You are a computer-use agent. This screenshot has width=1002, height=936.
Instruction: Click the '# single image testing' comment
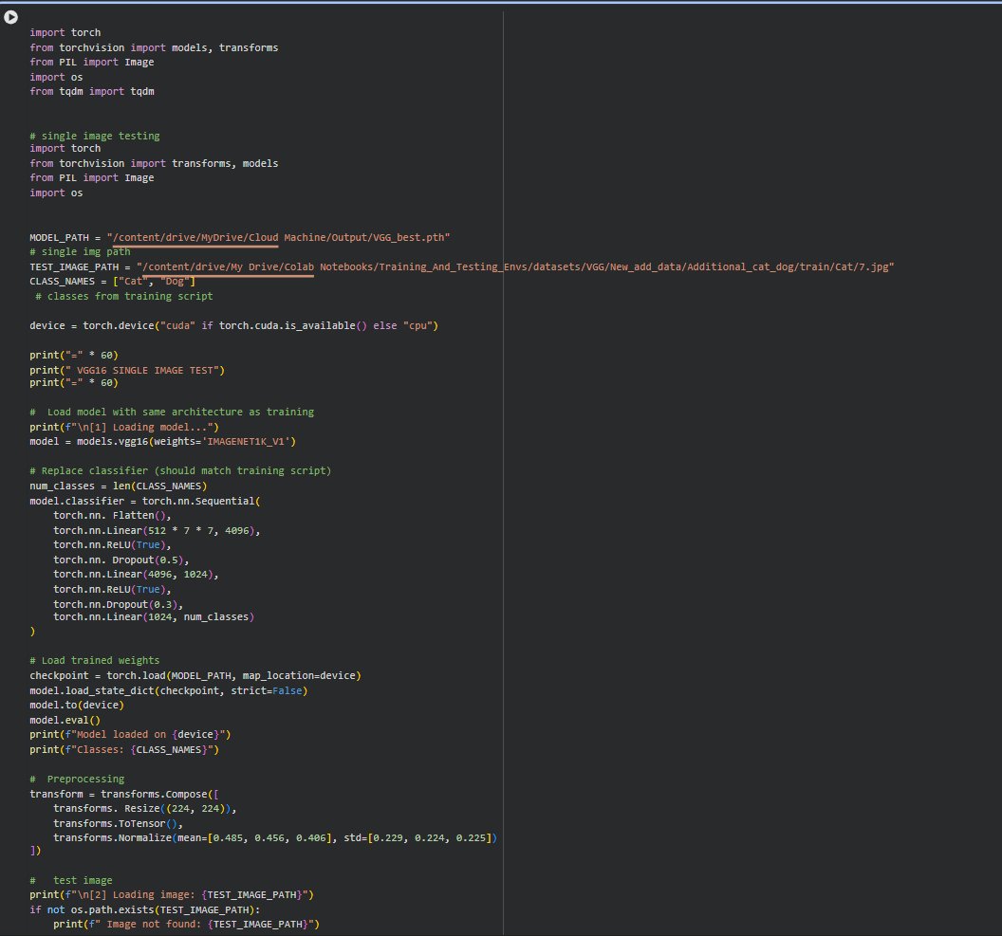click(95, 136)
